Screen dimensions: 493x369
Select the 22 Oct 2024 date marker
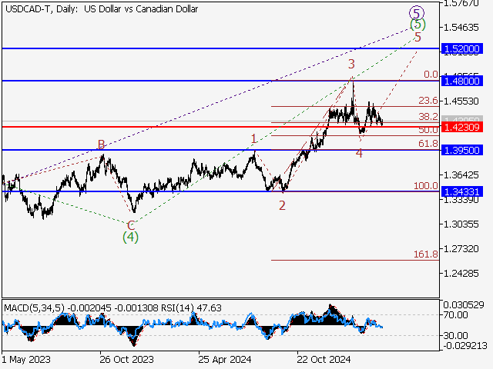pyautogui.click(x=324, y=358)
